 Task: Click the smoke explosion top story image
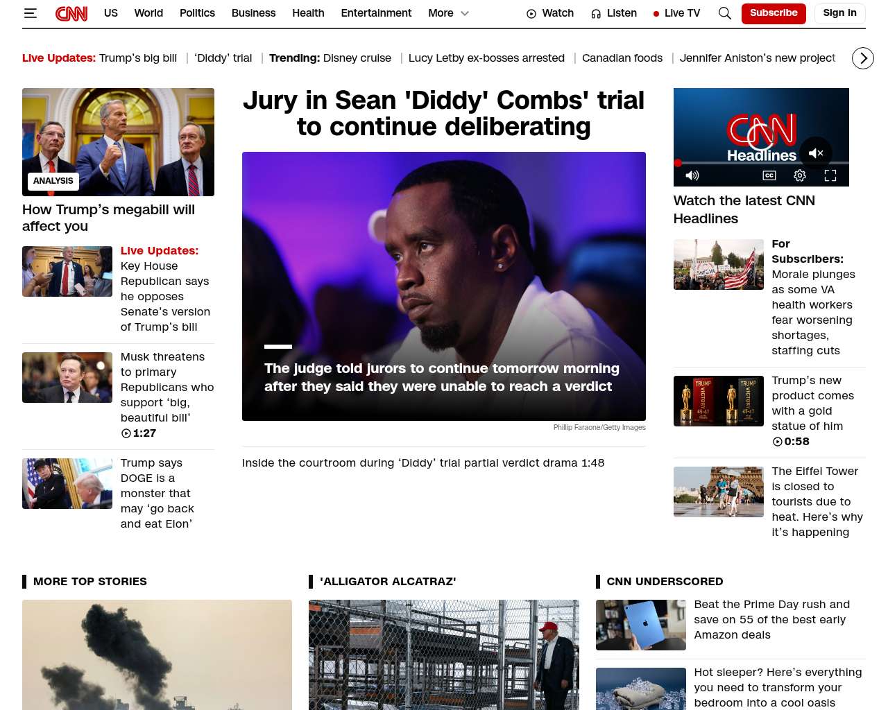(x=157, y=655)
